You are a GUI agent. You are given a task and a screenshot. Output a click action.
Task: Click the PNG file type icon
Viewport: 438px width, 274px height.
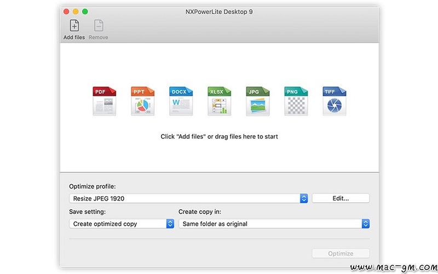point(296,101)
